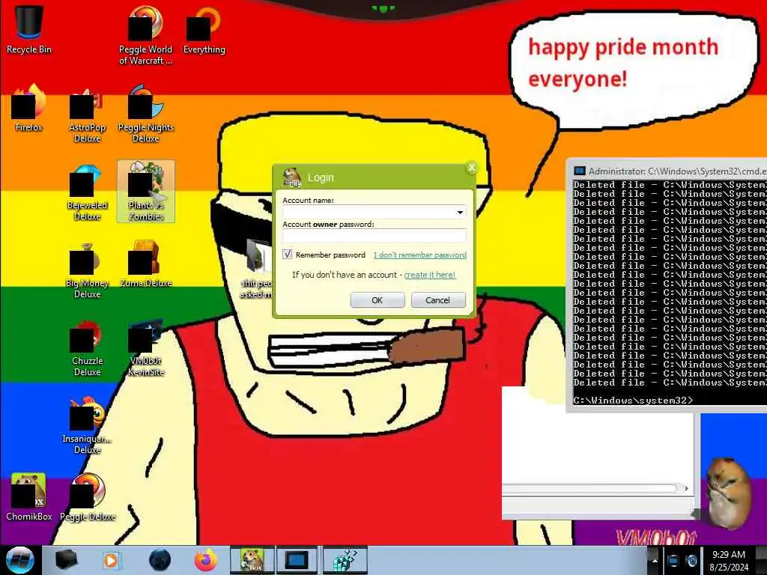The image size is (767, 575).
Task: Click the cmd window title bar icon
Action: click(580, 171)
